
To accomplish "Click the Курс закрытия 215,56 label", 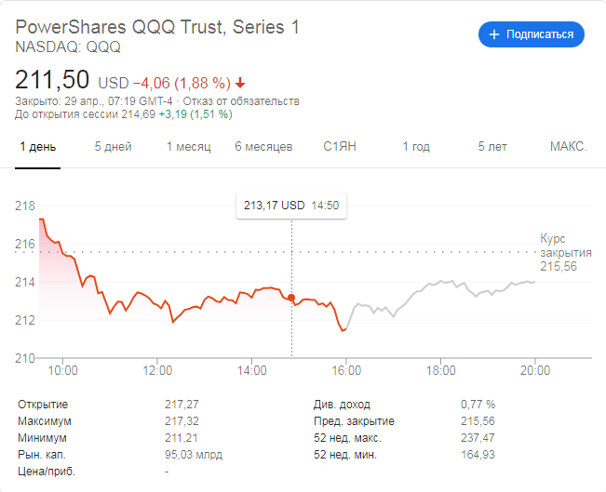I will click(566, 253).
